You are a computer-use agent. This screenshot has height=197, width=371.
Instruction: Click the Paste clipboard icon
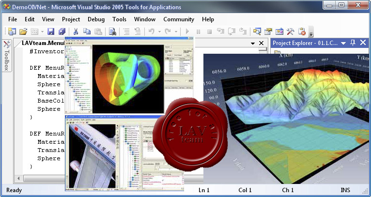(98, 31)
